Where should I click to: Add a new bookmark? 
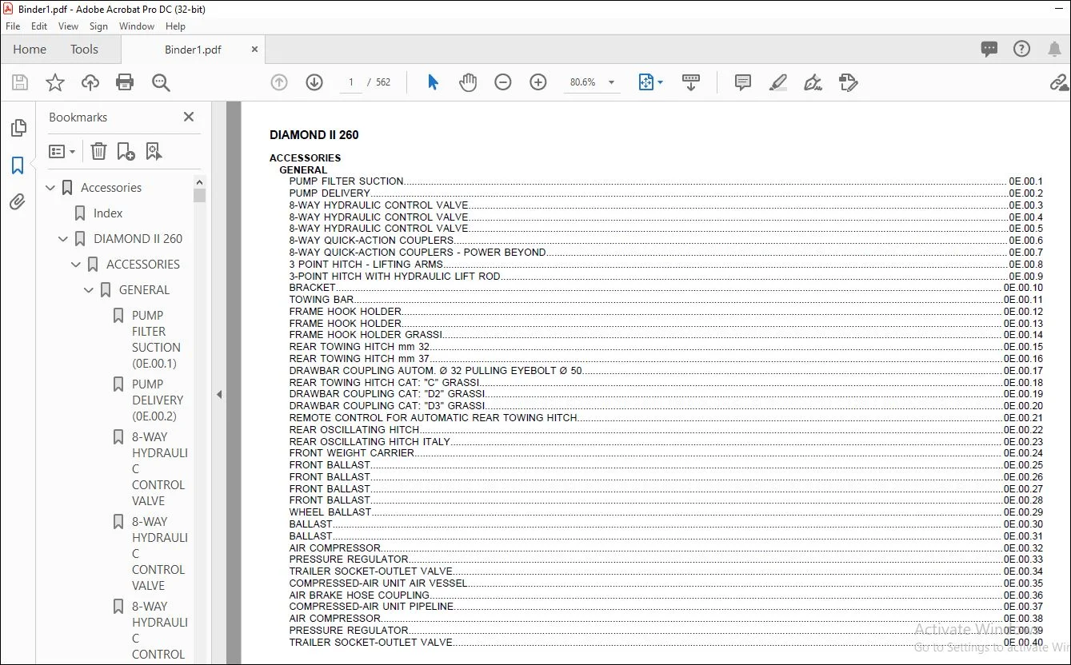pyautogui.click(x=126, y=151)
